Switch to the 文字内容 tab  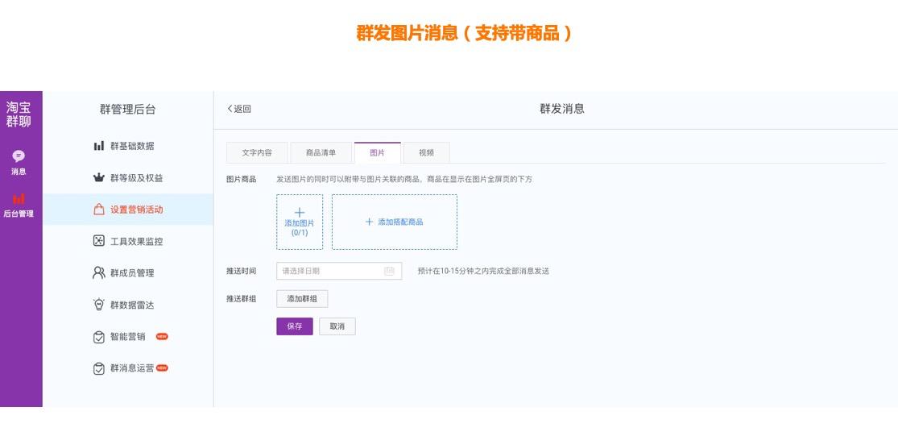257,153
